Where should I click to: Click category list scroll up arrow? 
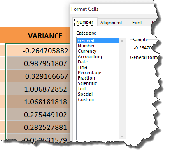tap(122, 41)
